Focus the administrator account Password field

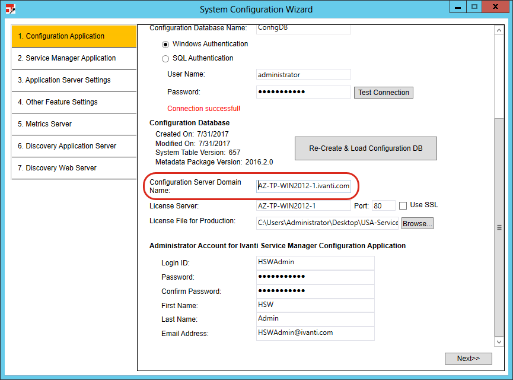tap(316, 277)
